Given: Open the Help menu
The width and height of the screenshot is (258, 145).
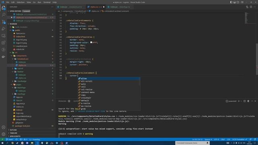Looking at the screenshot, I should click(55, 2).
